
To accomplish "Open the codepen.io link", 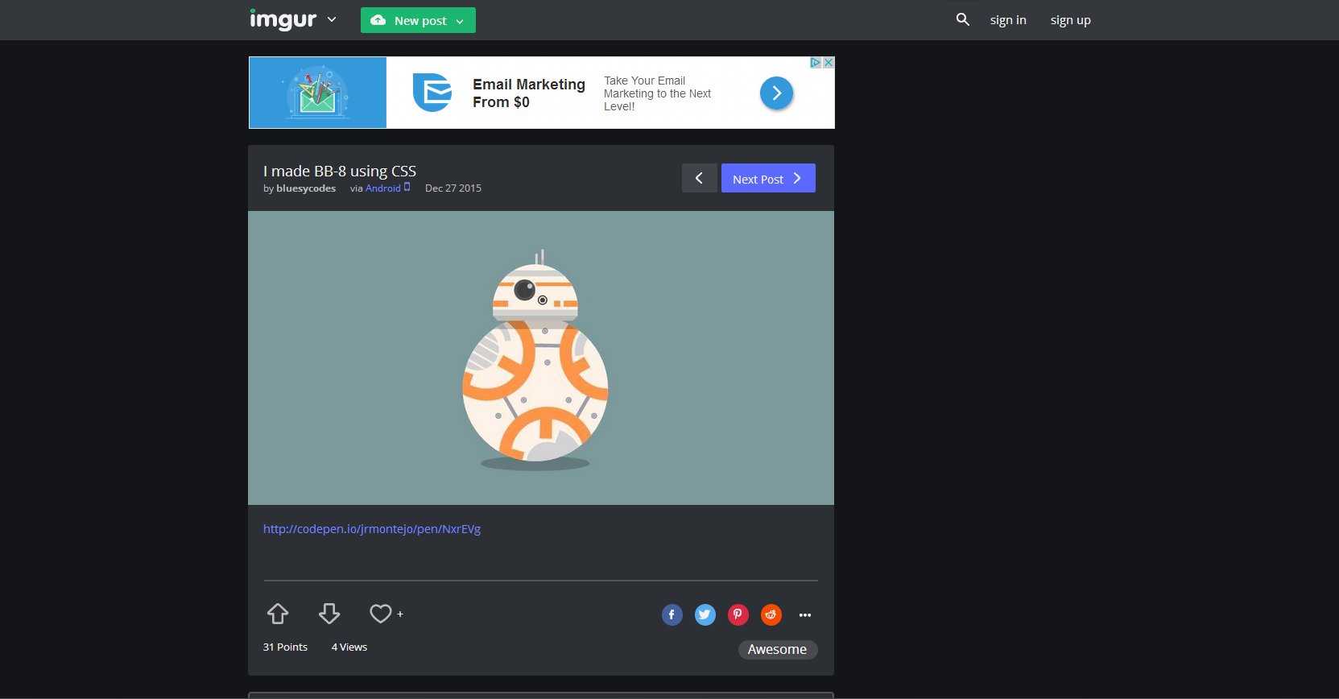I will point(372,529).
